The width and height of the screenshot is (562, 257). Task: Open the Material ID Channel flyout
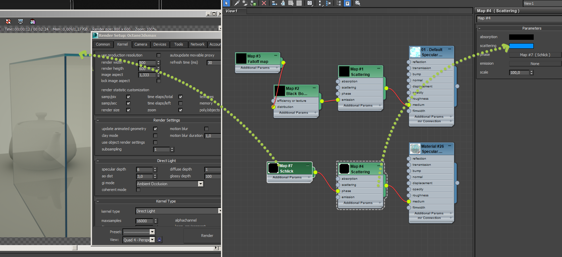click(x=310, y=3)
